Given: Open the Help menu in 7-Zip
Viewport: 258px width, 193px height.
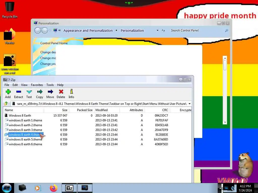Looking at the screenshot, I should point(60,85).
